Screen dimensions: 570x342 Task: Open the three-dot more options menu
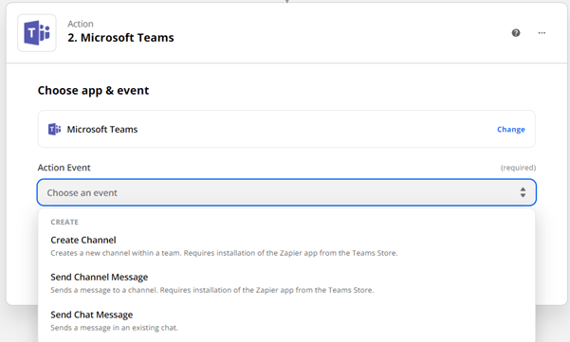coord(542,33)
